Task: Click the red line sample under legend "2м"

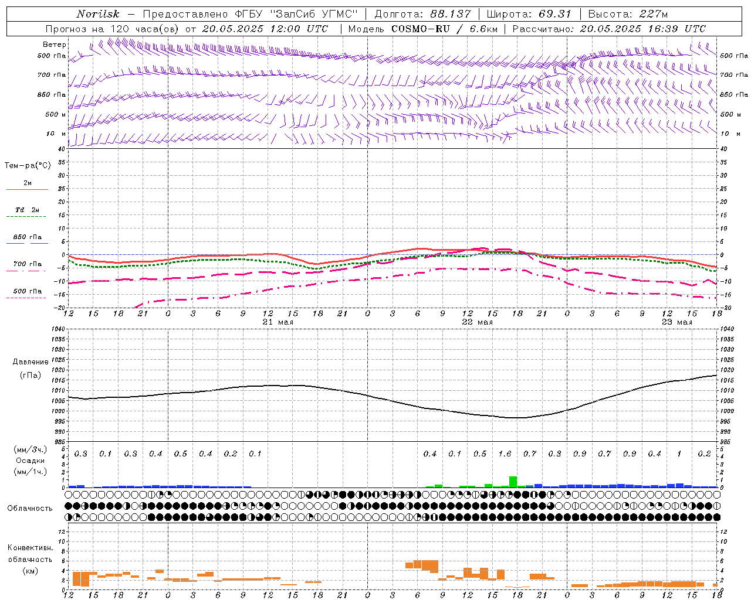Action: tap(27, 189)
